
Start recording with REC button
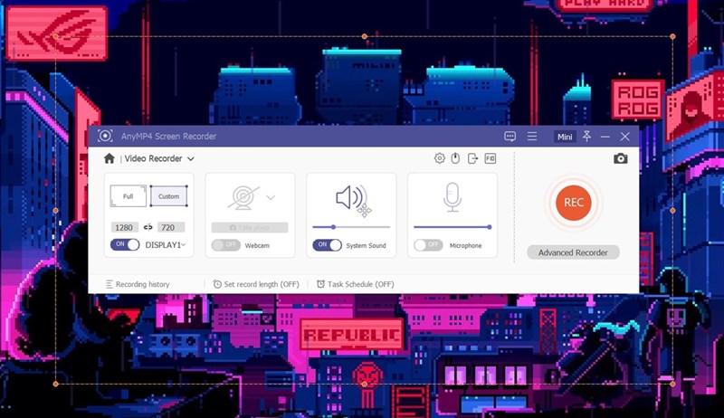574,203
